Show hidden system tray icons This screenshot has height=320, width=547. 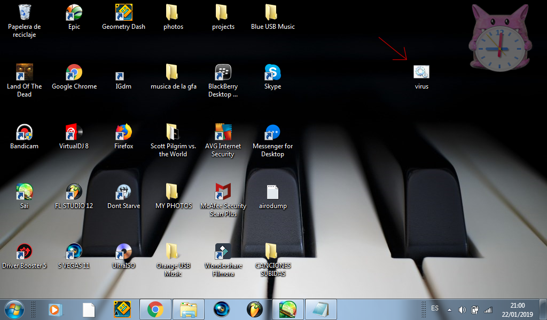click(449, 310)
